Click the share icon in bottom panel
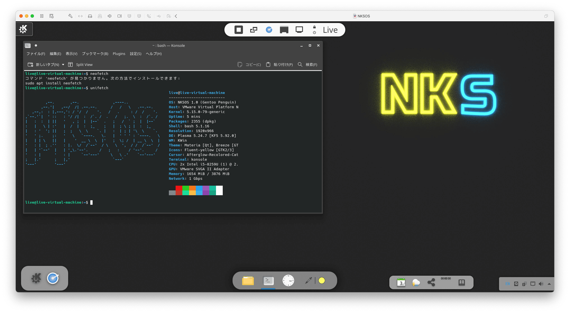This screenshot has height=313, width=570. click(431, 282)
